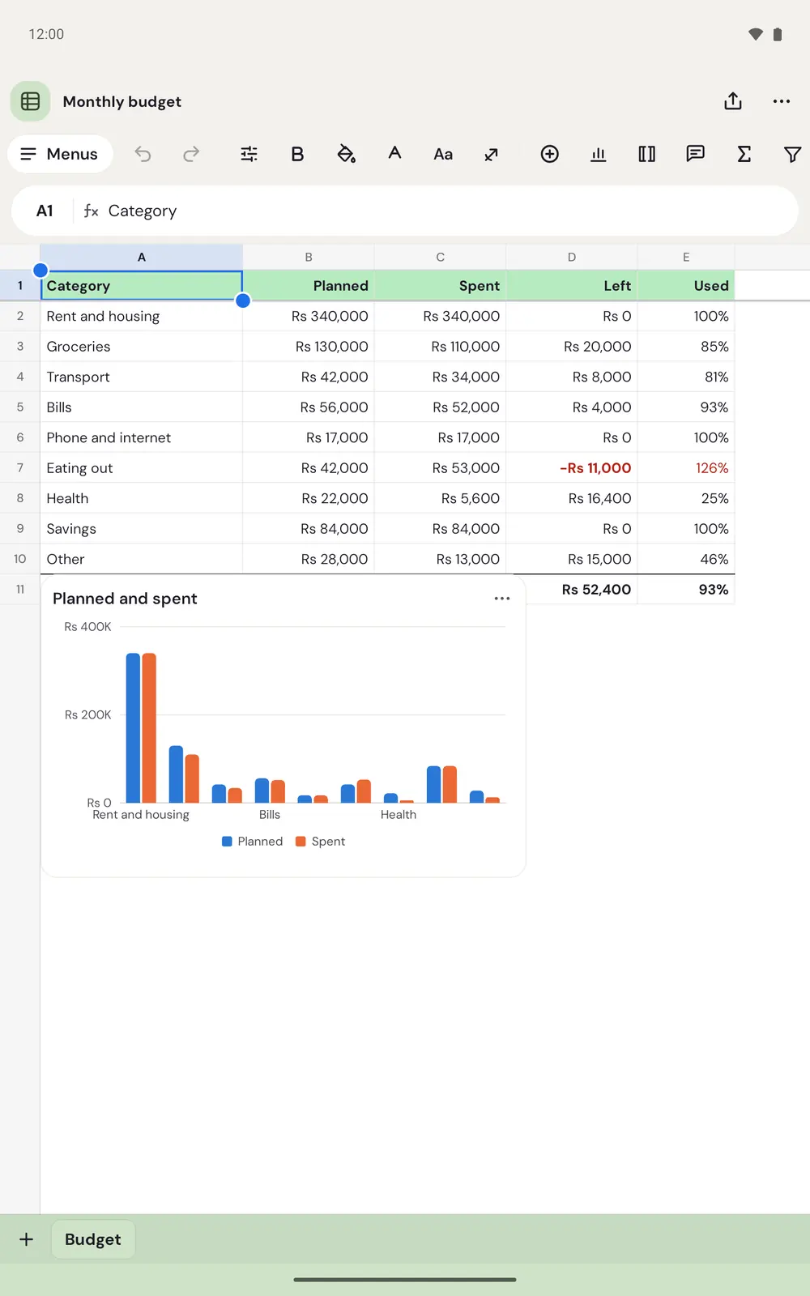Screen dimensions: 810x1296
Task: Select column D header
Action: [x=572, y=257]
